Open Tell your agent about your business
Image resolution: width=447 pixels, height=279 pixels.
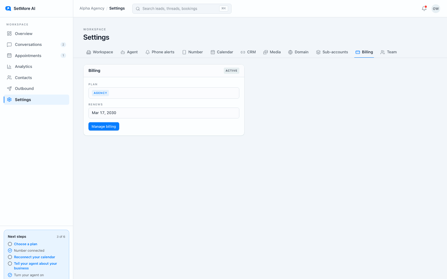pos(35,266)
